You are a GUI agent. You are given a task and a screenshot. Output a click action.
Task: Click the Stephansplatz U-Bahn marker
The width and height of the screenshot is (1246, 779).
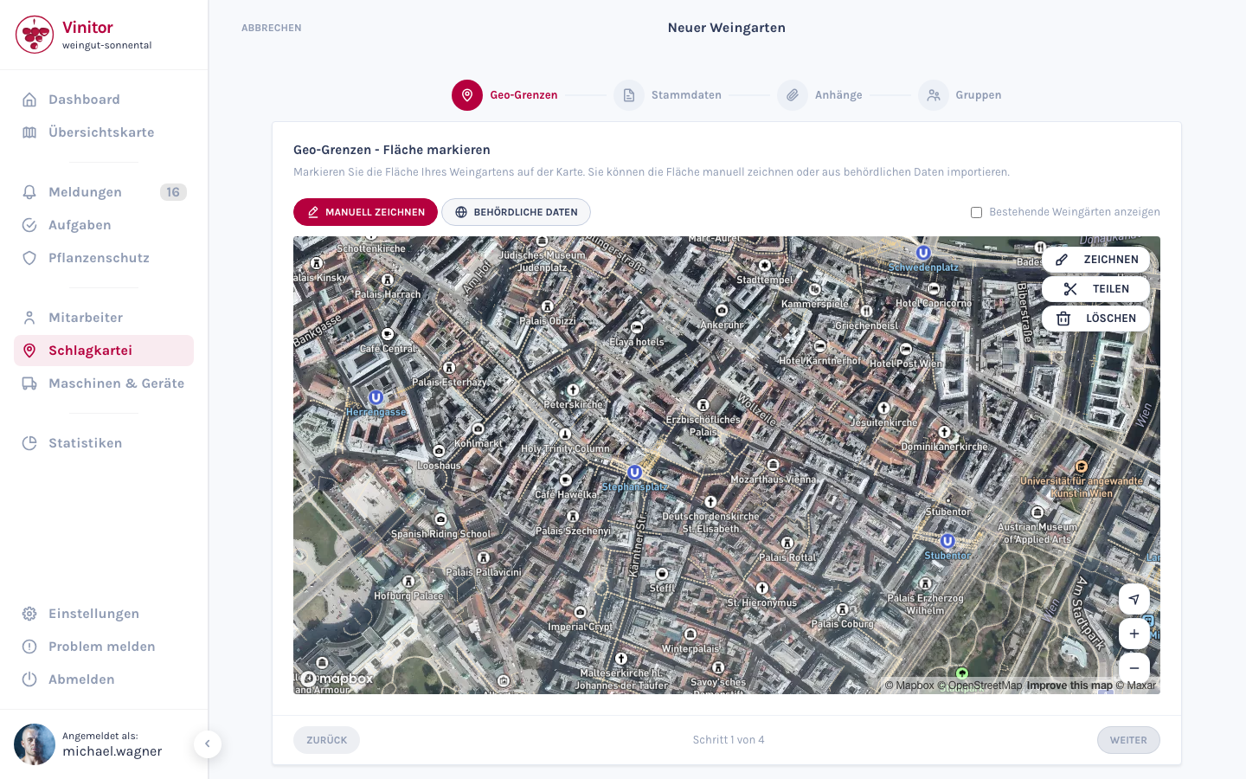[635, 473]
